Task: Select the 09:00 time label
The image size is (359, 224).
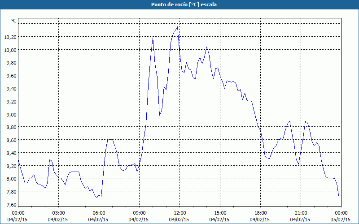Action: coord(139,213)
